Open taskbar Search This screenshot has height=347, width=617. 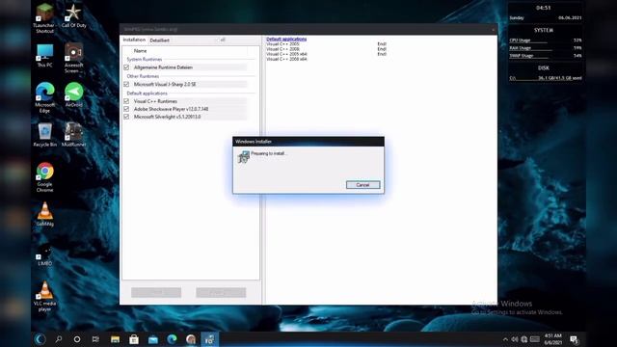point(59,339)
